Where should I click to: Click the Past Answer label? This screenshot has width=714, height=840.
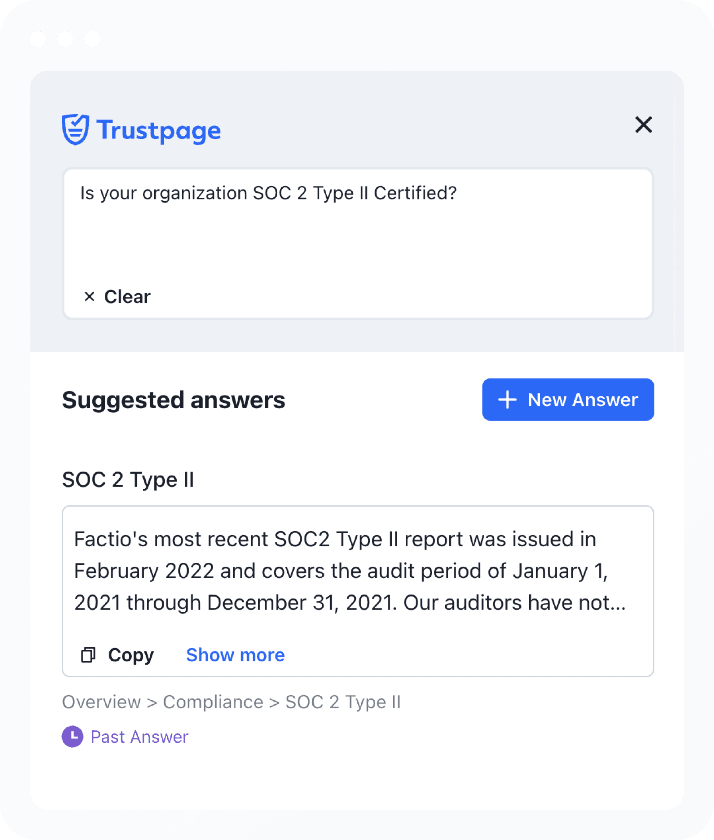point(139,737)
